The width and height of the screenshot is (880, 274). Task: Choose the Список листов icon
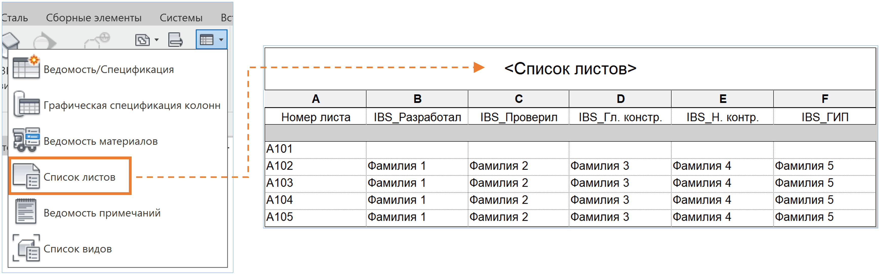click(x=26, y=176)
